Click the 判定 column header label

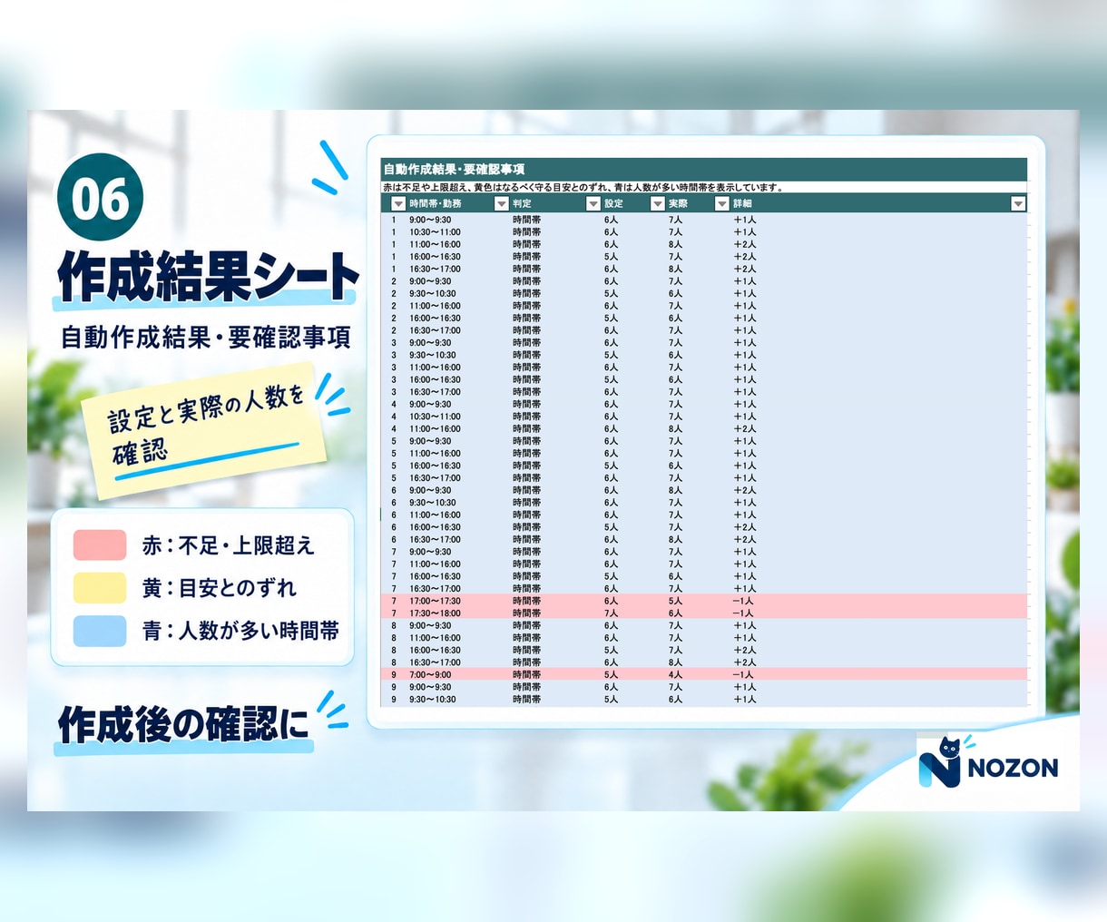[x=522, y=204]
